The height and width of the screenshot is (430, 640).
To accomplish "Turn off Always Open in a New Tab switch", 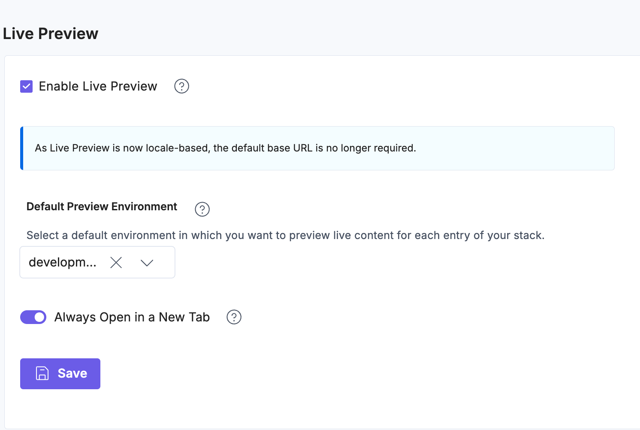I will pyautogui.click(x=33, y=317).
